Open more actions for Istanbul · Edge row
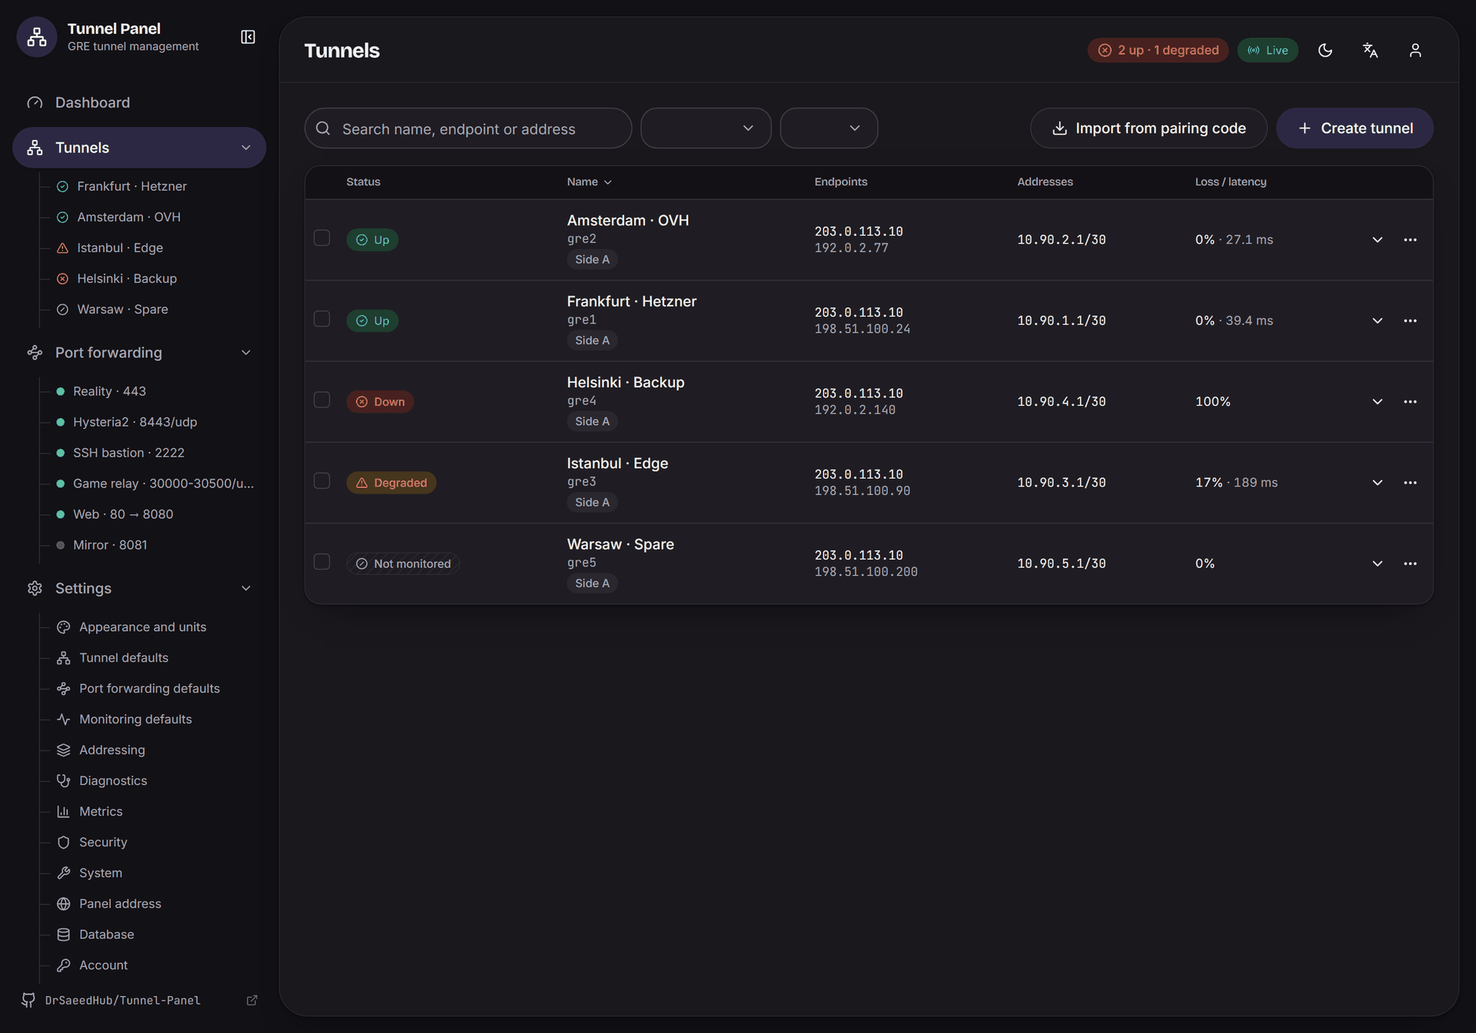This screenshot has height=1033, width=1476. [x=1410, y=483]
